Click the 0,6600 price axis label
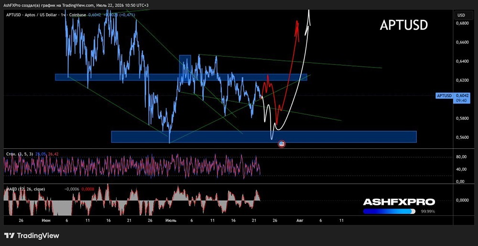The height and width of the screenshot is (246, 478). [x=462, y=42]
